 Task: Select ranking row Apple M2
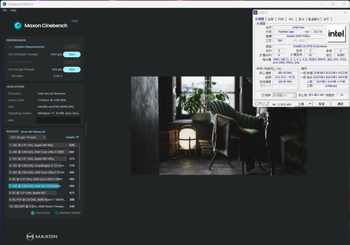[x=43, y=193]
